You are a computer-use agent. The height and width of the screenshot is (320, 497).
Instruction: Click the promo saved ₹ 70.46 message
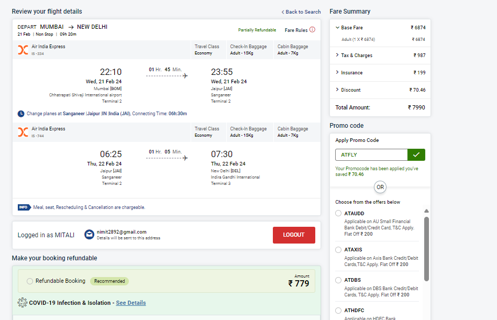[377, 171]
